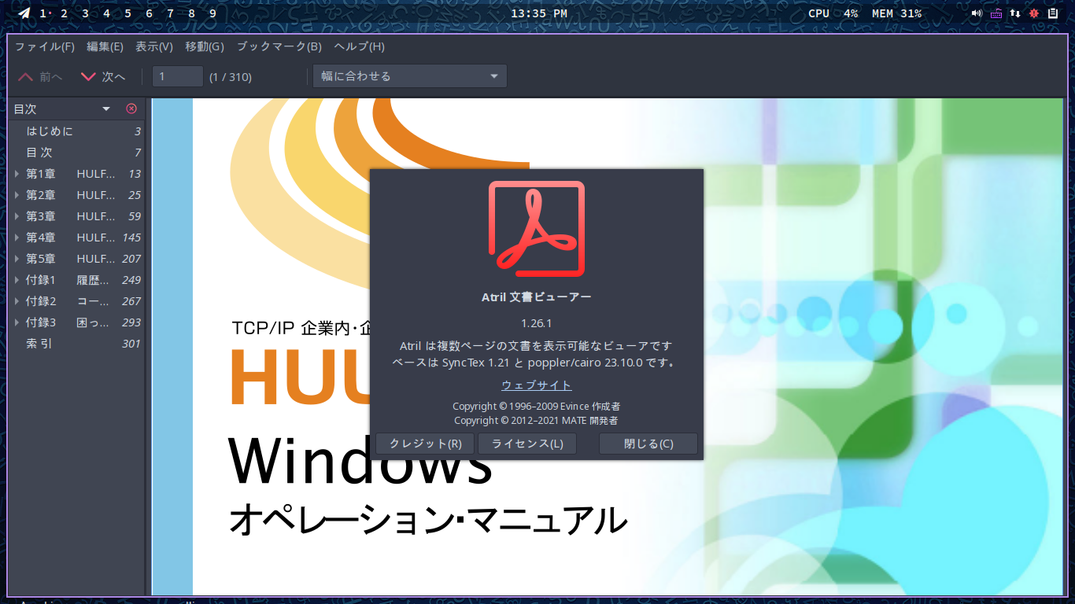Click the network up/down arrows tray icon
This screenshot has height=604, width=1075.
(x=1015, y=13)
